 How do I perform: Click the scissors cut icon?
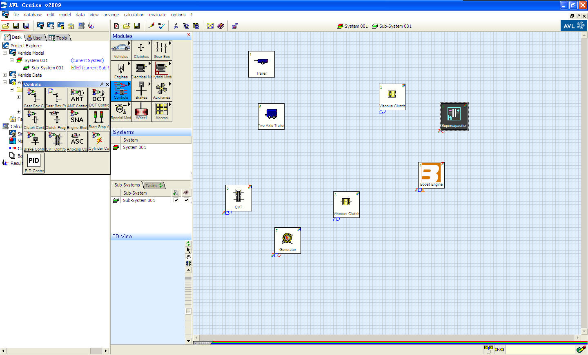coord(176,26)
